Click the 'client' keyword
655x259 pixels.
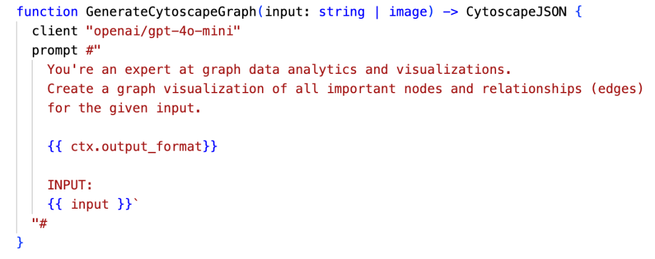click(55, 31)
